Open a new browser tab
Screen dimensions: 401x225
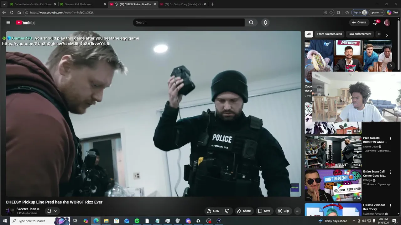click(212, 4)
